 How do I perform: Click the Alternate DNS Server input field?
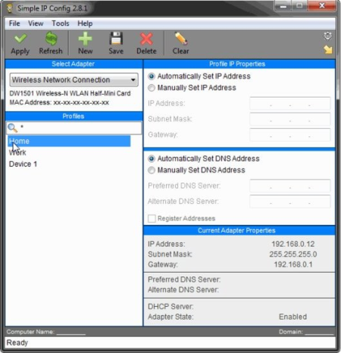point(290,201)
